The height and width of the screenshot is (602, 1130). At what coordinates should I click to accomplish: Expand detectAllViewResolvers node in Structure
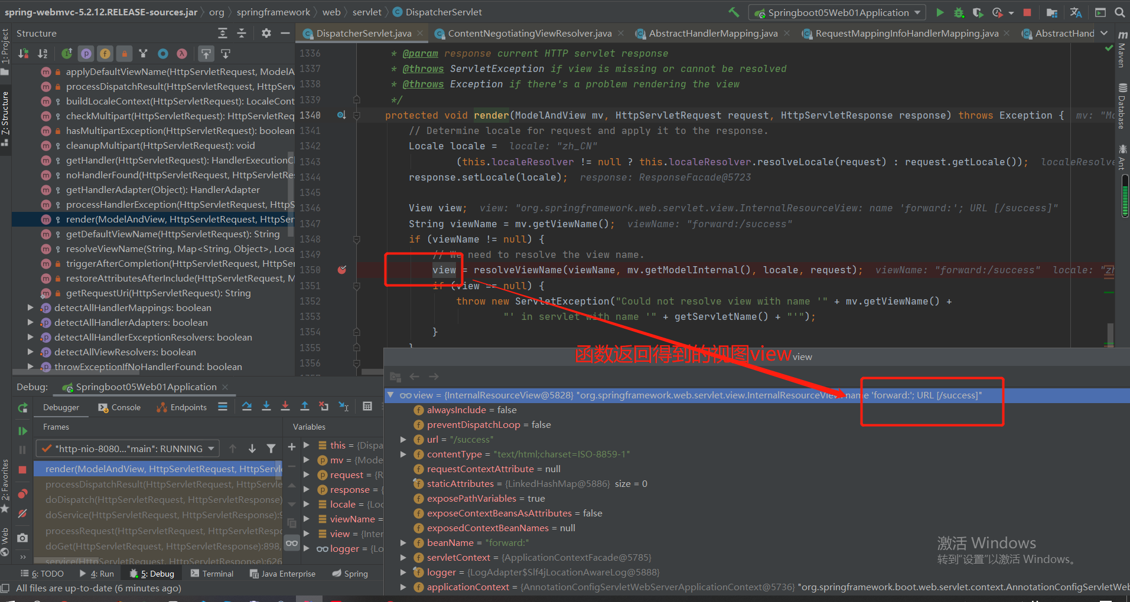tap(30, 352)
